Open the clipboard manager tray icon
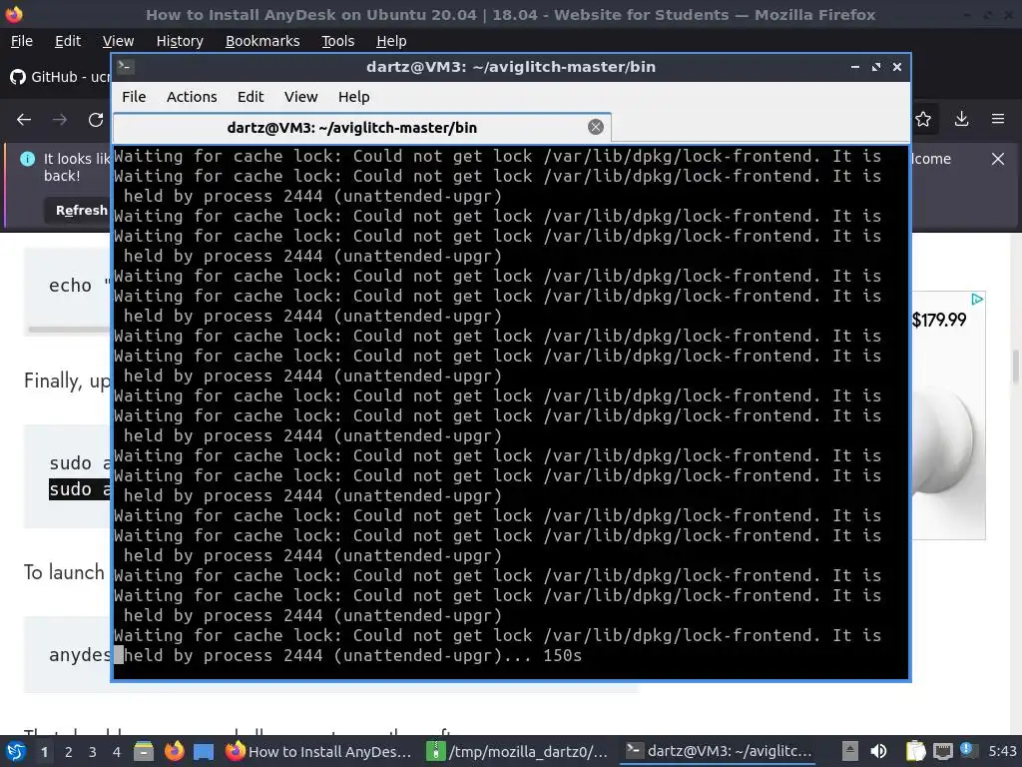The width and height of the screenshot is (1022, 767). point(915,751)
